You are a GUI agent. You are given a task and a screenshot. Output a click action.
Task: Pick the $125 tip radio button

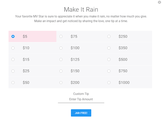coord(61,59)
